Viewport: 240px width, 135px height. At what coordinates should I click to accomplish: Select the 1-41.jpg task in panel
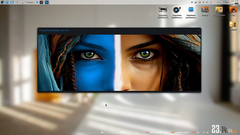[x=30, y=2]
